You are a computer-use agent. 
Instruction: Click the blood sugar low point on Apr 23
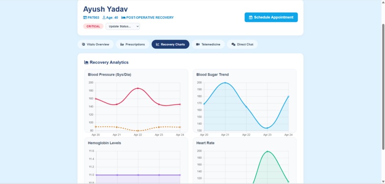coord(267,128)
